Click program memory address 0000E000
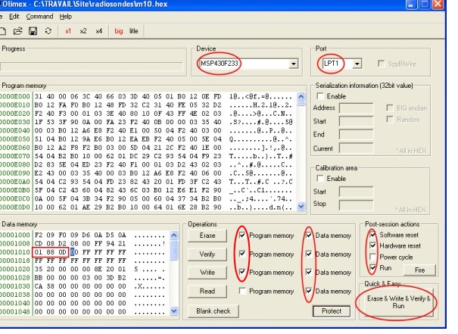This screenshot has height=334, width=458. [x=15, y=96]
